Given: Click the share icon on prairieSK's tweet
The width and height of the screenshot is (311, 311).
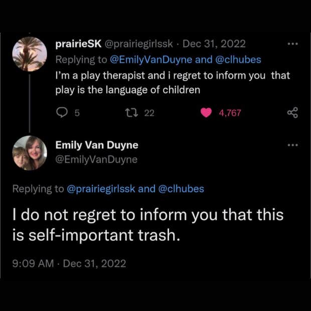Looking at the screenshot, I should coord(292,113).
